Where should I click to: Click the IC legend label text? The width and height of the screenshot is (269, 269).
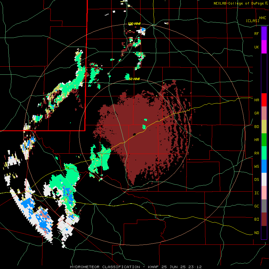(x=257, y=193)
